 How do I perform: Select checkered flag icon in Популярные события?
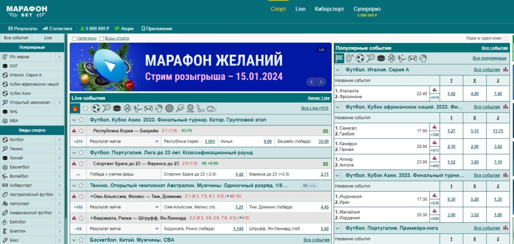tap(340, 58)
